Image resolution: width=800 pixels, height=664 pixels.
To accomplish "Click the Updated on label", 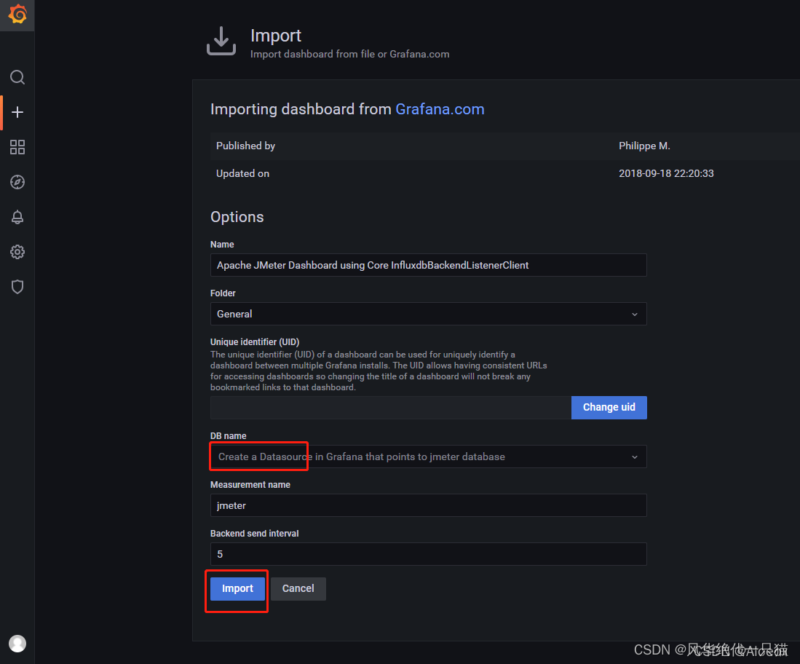I will pos(242,173).
